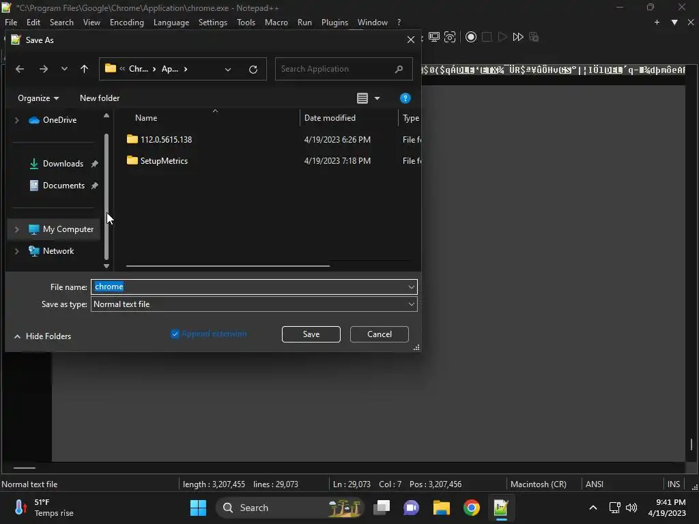Click the search magnifier icon in dialog
This screenshot has width=699, height=524.
(399, 69)
